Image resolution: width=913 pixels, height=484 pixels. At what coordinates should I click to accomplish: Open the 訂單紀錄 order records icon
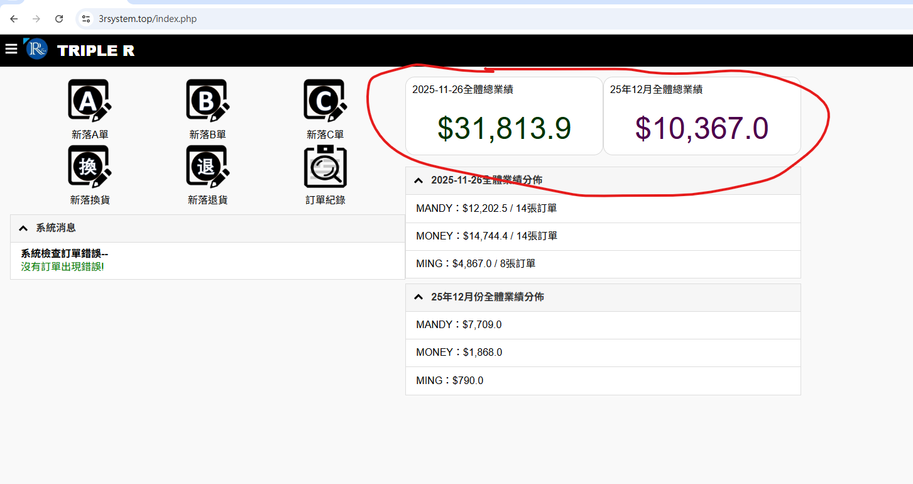325,167
